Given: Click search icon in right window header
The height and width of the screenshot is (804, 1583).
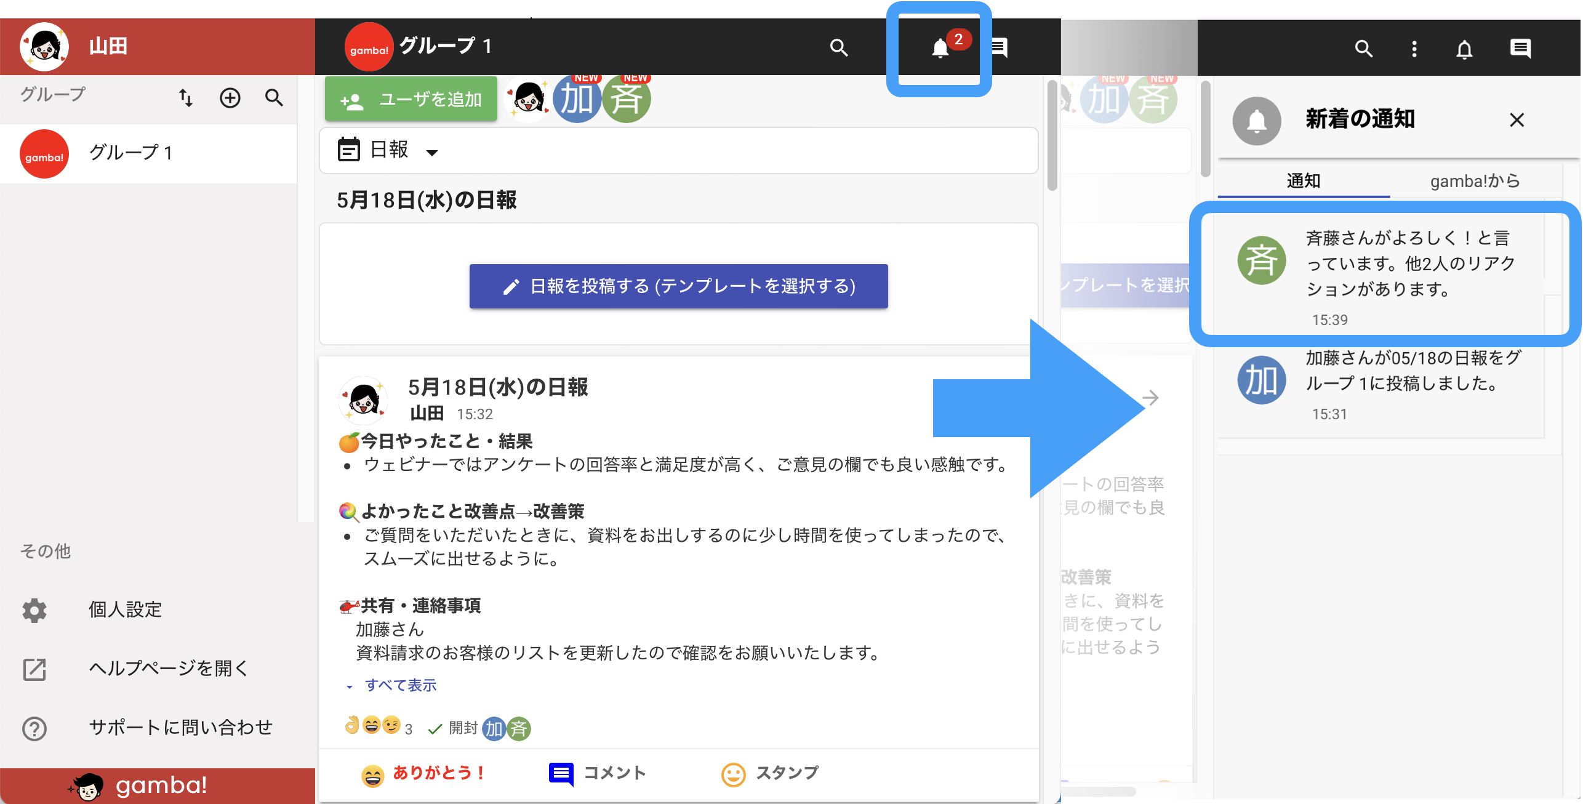Looking at the screenshot, I should [1364, 49].
